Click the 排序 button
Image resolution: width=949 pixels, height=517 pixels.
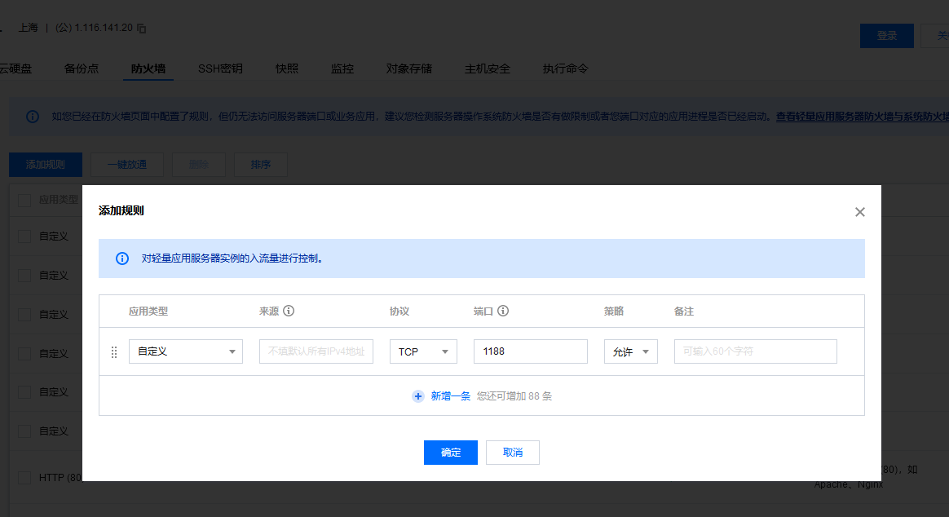[x=261, y=164]
